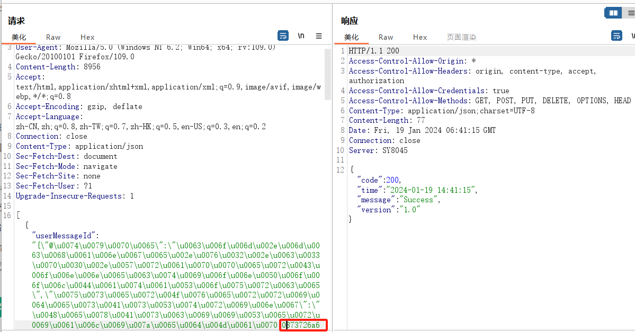
Task: Open the 页面渲染 tab to render the page
Action: click(461, 37)
